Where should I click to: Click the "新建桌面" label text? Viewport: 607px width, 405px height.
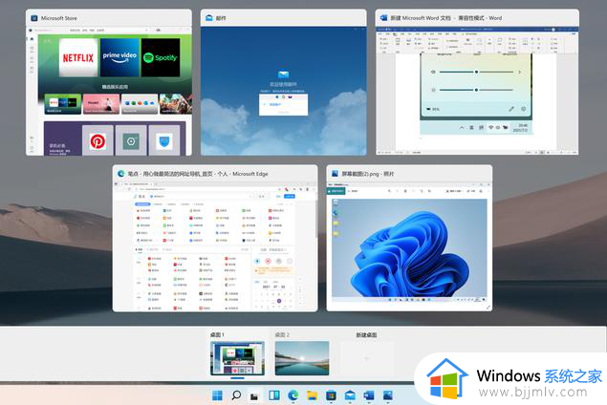click(366, 334)
